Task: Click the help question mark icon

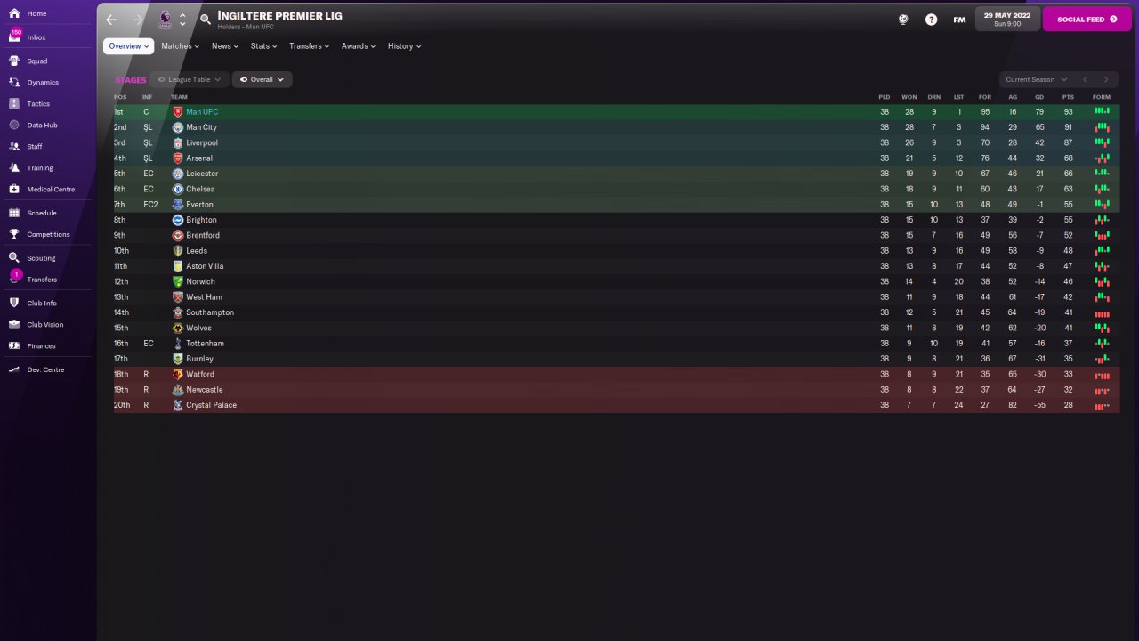Action: coord(931,19)
